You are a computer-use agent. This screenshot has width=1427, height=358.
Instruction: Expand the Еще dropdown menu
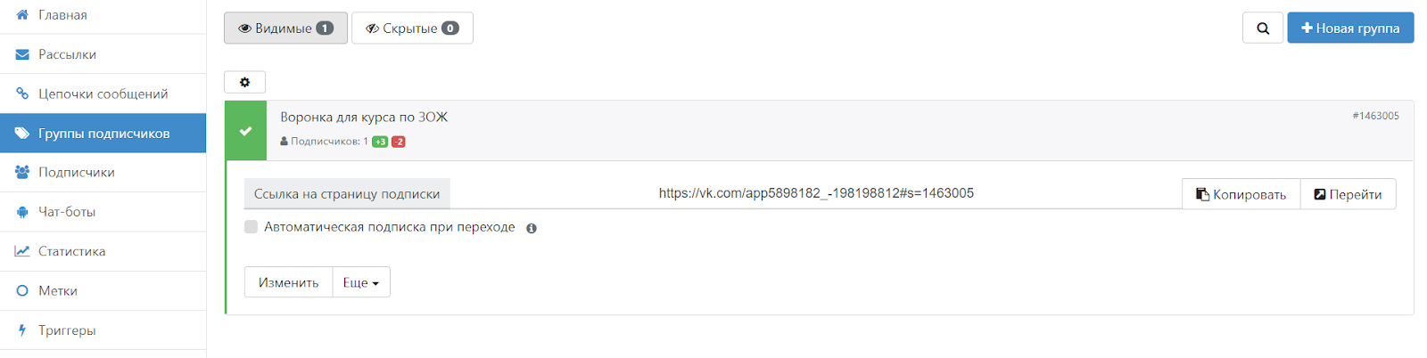click(x=361, y=282)
